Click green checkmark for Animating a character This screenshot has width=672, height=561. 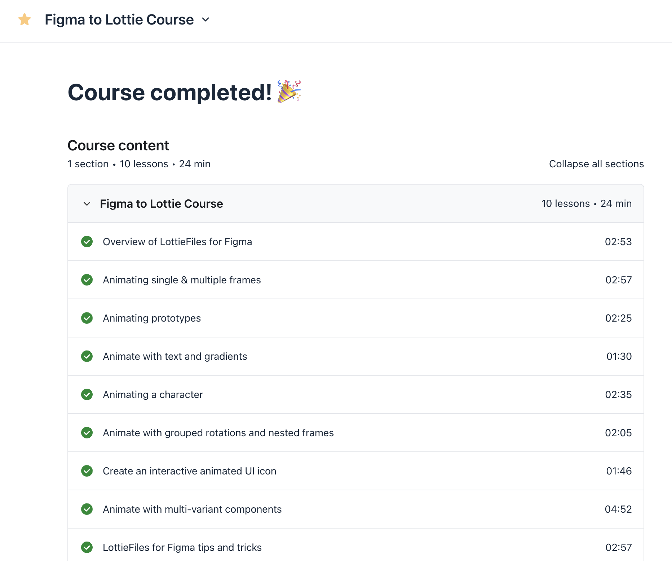click(x=87, y=394)
